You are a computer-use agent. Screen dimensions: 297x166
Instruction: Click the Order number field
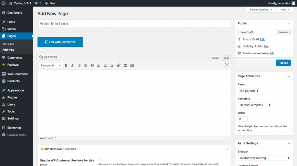point(243,119)
